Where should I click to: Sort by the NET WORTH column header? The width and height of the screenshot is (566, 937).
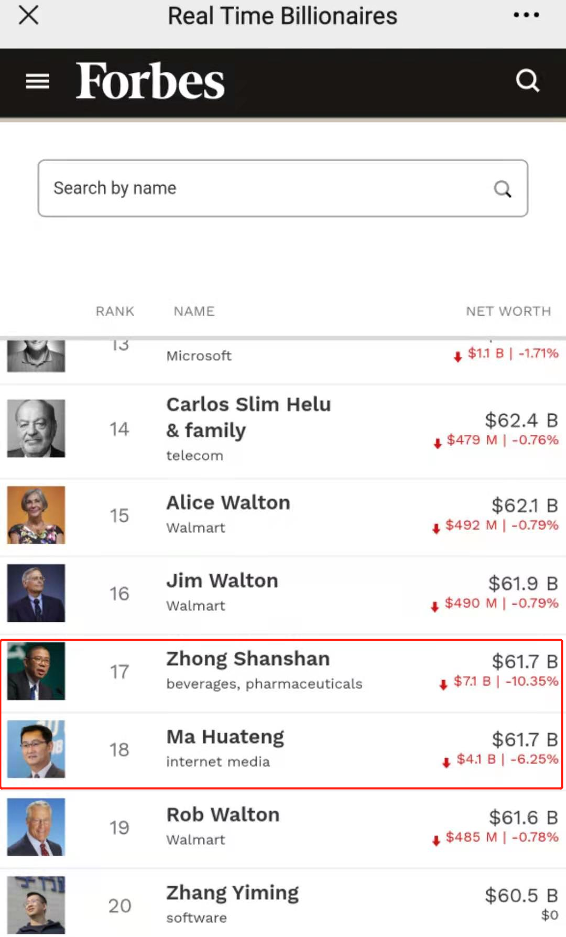508,311
